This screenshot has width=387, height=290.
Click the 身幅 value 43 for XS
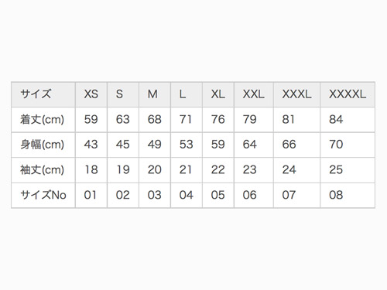[91, 145]
